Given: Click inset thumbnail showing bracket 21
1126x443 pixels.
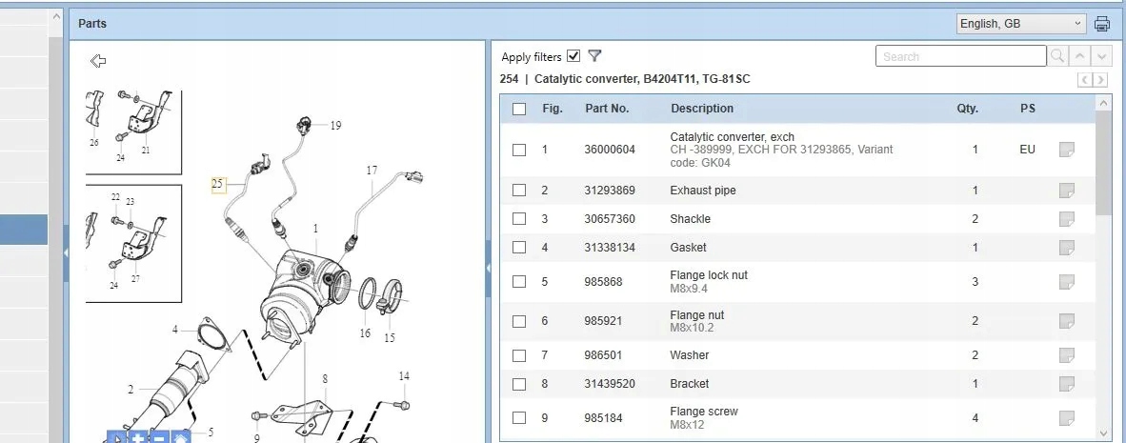Looking at the screenshot, I should (133, 131).
